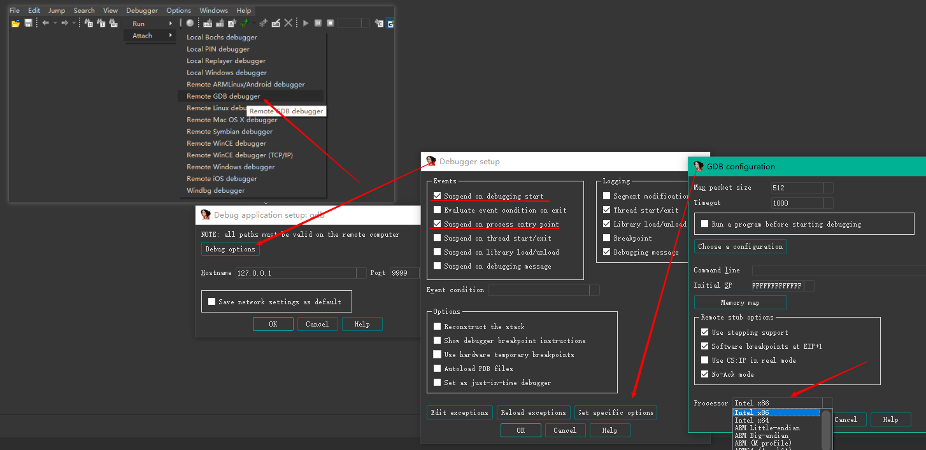Click the Debug options button
This screenshot has height=450, width=926.
230,249
